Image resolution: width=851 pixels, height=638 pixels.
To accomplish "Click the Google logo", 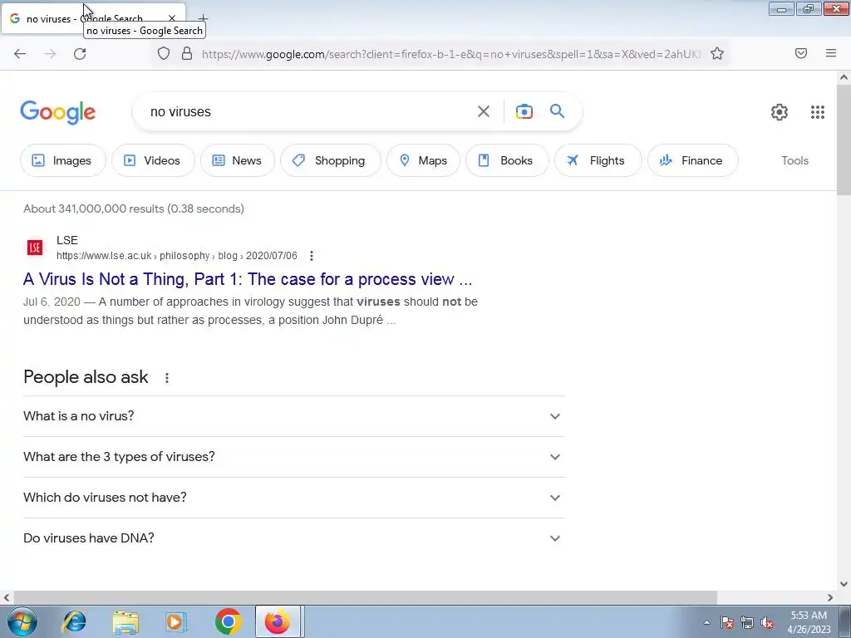I will [57, 112].
